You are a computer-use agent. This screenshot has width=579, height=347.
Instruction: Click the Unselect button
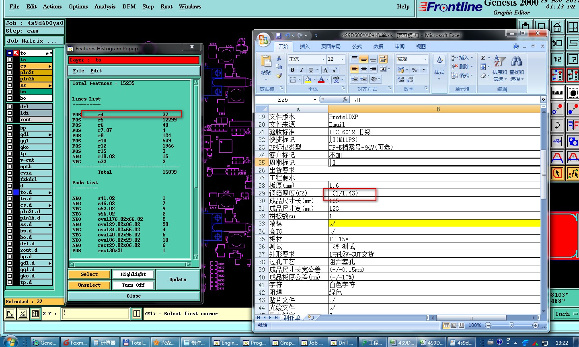pyautogui.click(x=89, y=285)
